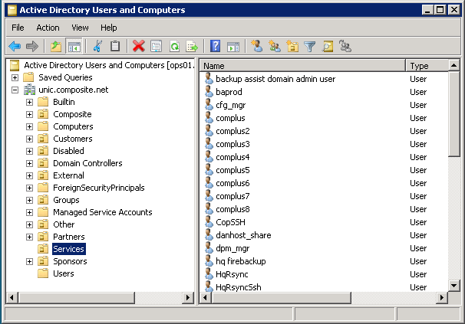Open the Help menu
465x324 pixels.
coord(108,28)
